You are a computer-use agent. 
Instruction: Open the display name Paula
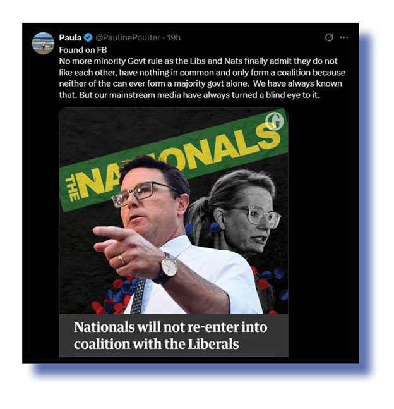tap(70, 37)
